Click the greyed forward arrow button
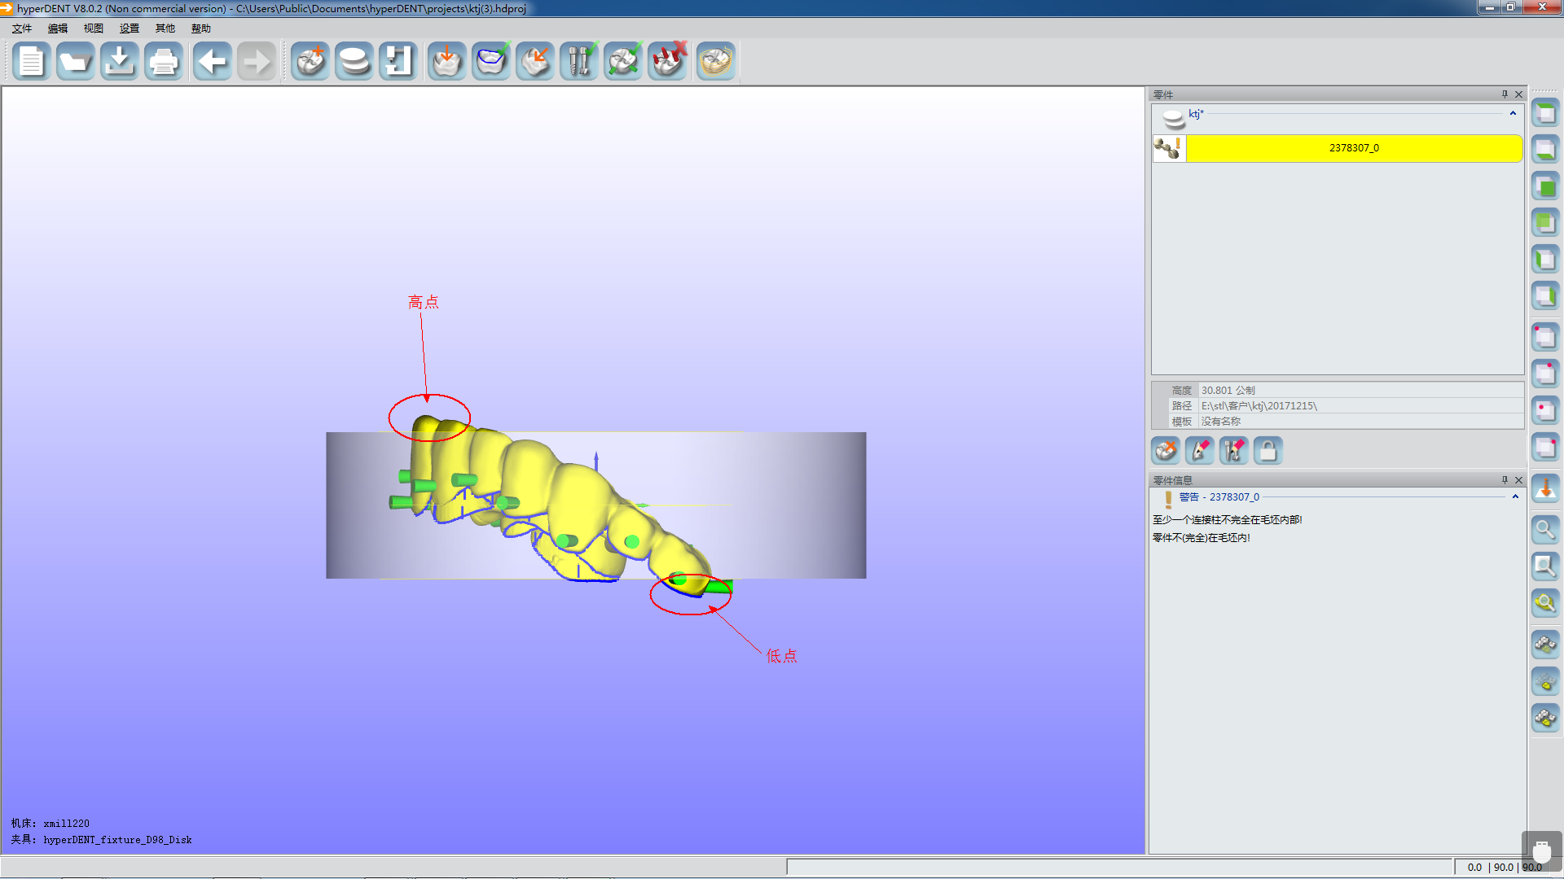 (257, 62)
